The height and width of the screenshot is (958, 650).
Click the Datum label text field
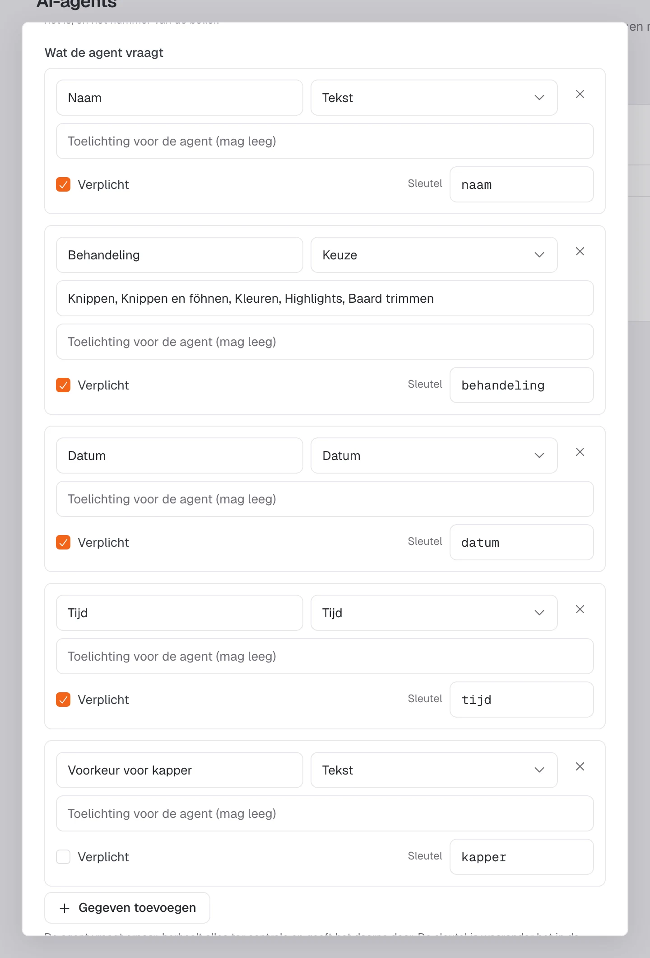[180, 456]
